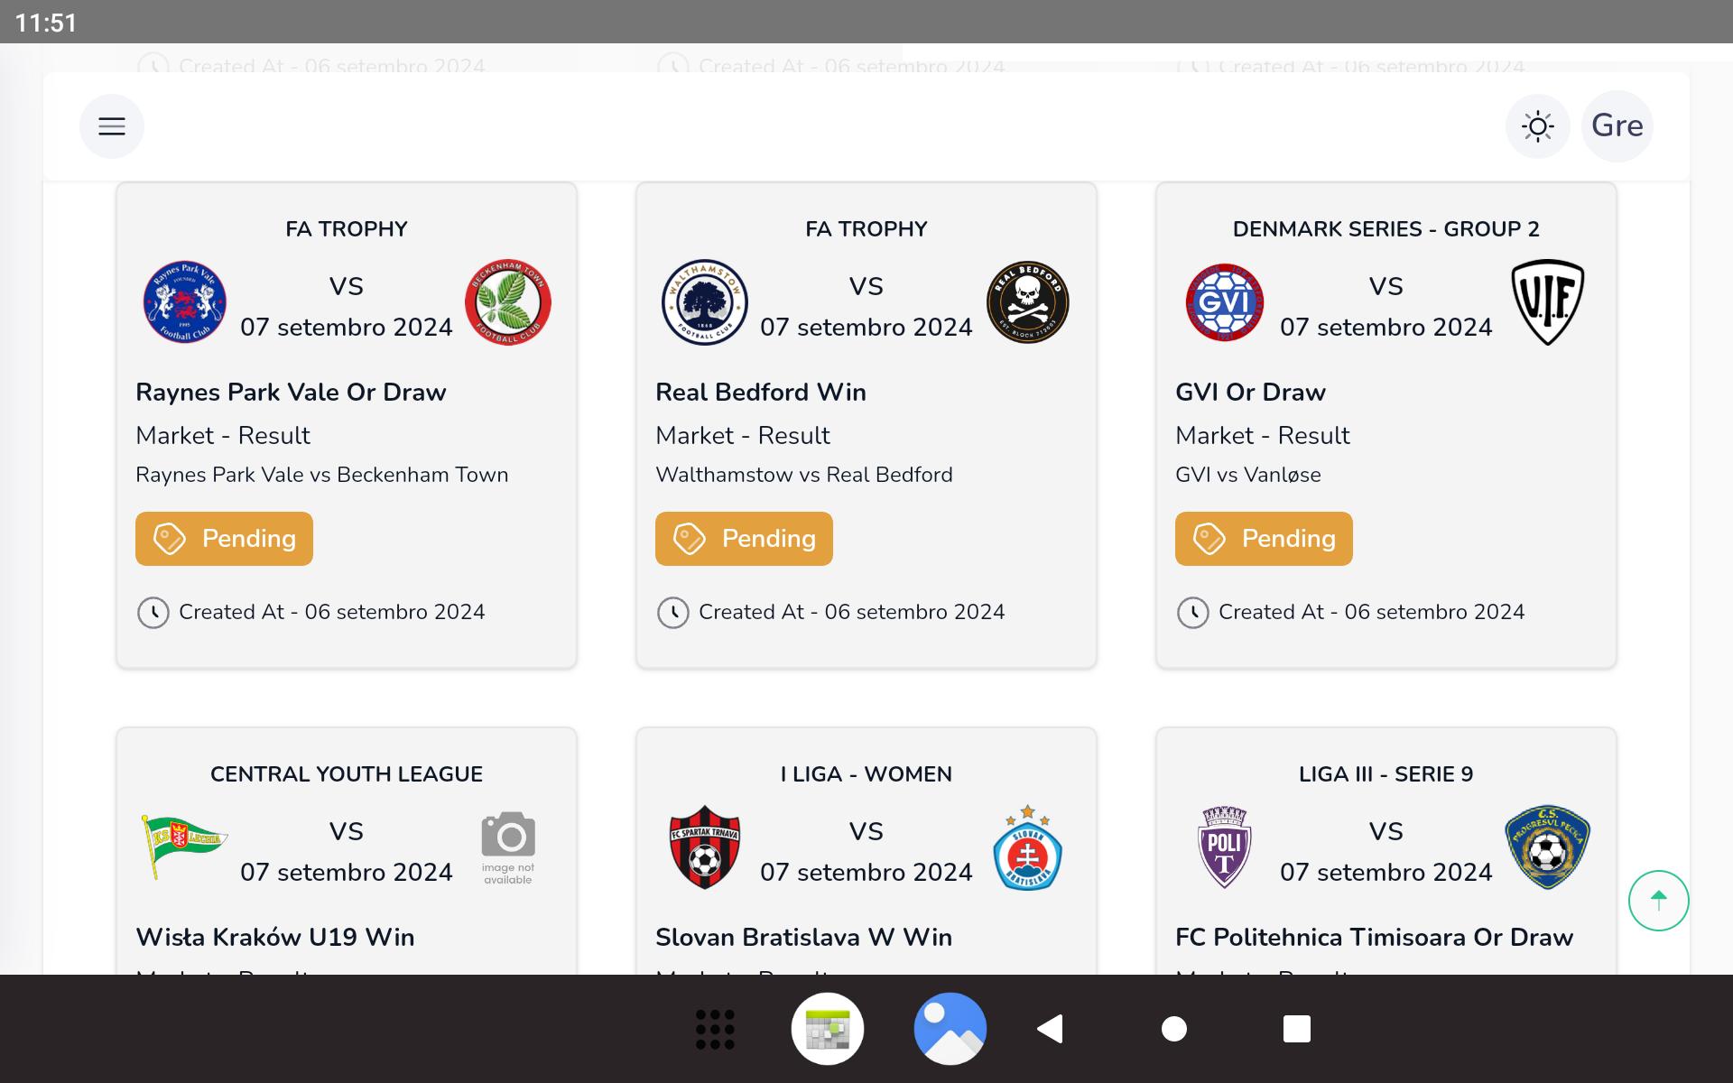
Task: Click the GVI team logo
Action: pyautogui.click(x=1225, y=302)
